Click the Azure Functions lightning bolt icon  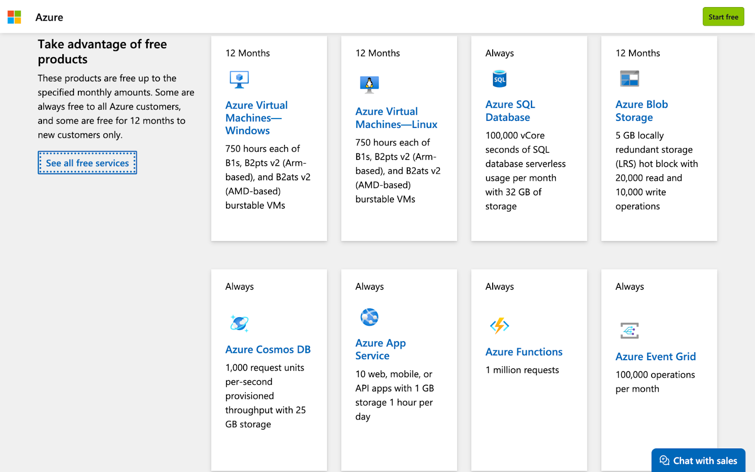point(499,326)
